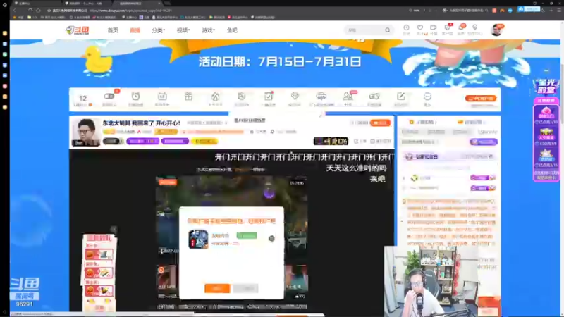
Task: Expand the 视频 video dropdown
Action: tap(183, 30)
